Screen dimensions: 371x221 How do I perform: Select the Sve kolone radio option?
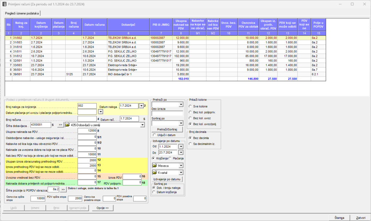pos(191,106)
